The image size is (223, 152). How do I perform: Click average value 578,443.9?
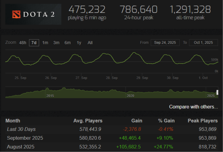coord(90,129)
